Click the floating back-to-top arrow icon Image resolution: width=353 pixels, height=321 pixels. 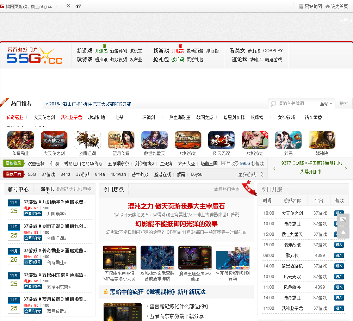(x=343, y=232)
